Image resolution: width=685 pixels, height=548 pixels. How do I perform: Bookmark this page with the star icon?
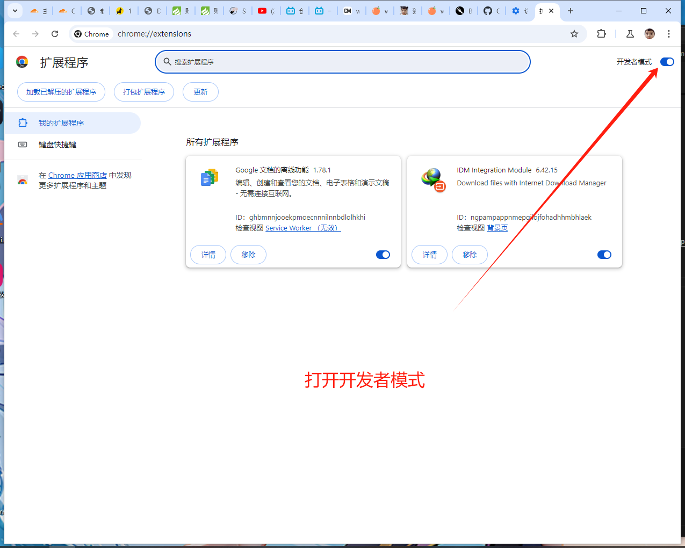(x=574, y=34)
